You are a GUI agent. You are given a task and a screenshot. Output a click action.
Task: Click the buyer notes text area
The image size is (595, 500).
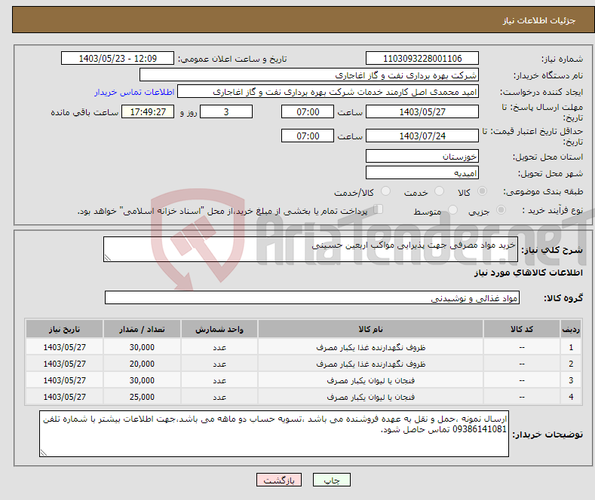(274, 434)
